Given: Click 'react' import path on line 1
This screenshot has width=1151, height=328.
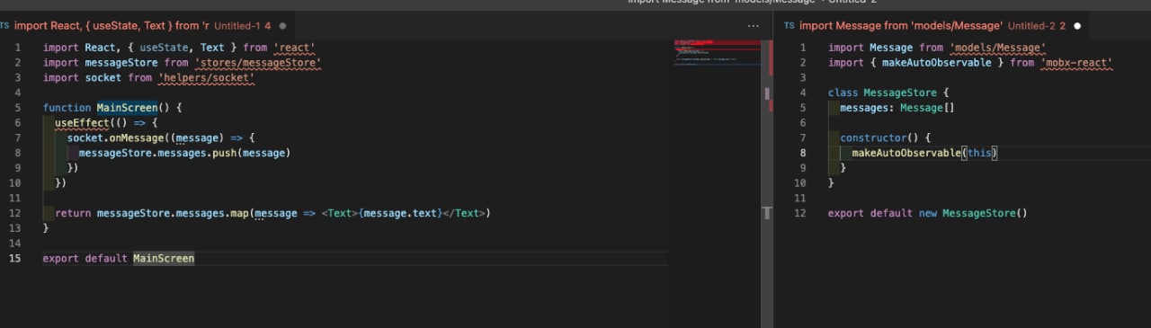Looking at the screenshot, I should [x=295, y=48].
